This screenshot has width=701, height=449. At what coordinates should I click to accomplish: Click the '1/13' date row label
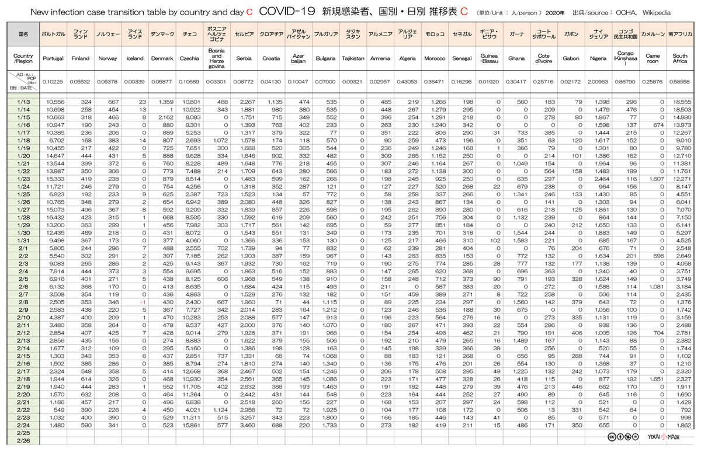22,102
